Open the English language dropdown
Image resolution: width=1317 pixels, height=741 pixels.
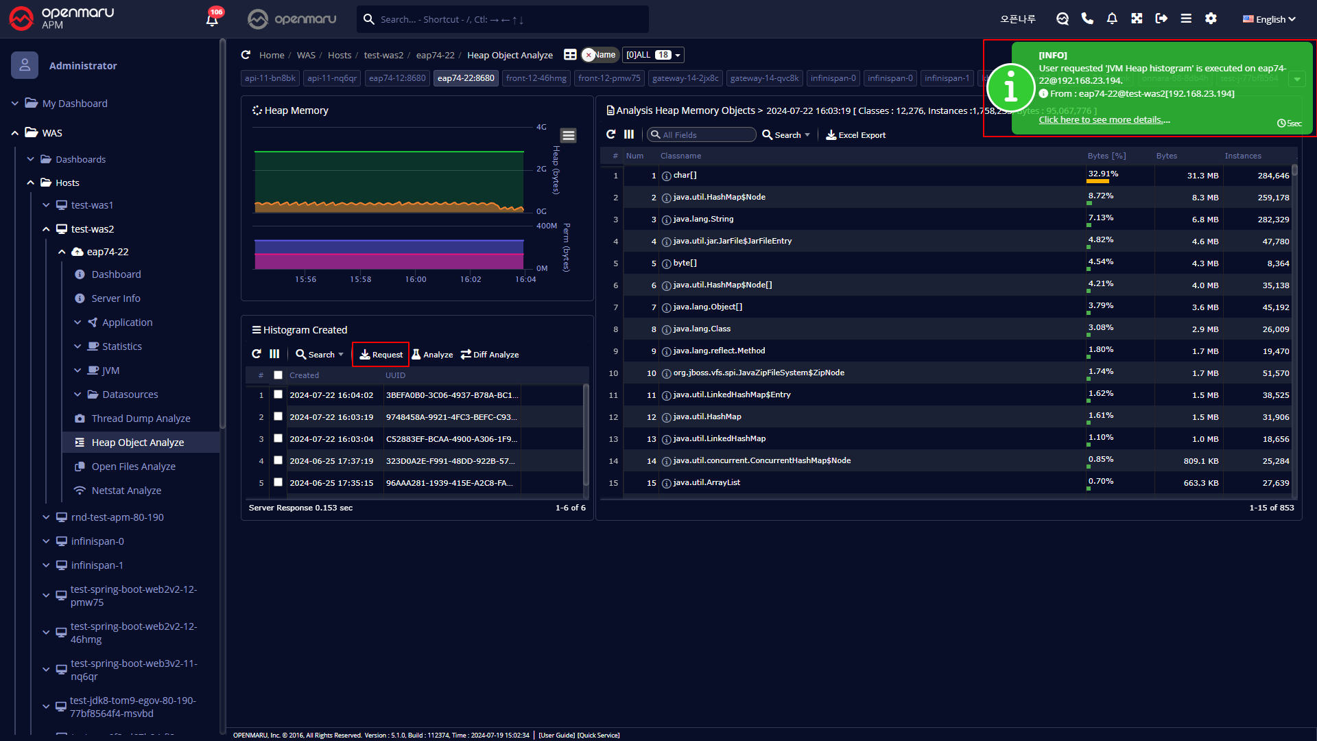(1269, 19)
